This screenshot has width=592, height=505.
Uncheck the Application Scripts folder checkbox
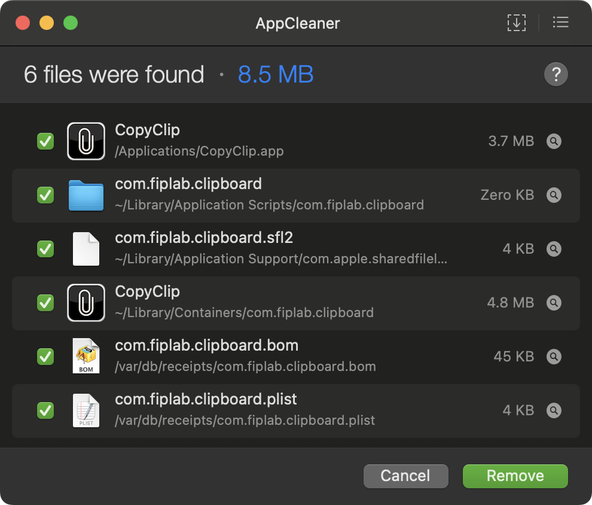tap(45, 196)
